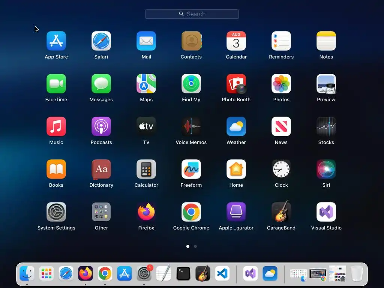Launch the Calculator app

point(146,169)
